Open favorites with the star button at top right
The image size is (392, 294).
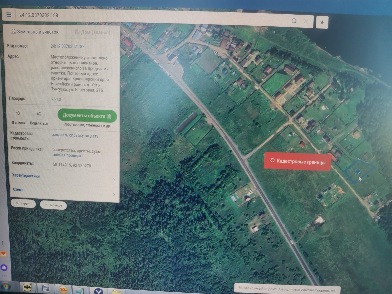tap(322, 22)
